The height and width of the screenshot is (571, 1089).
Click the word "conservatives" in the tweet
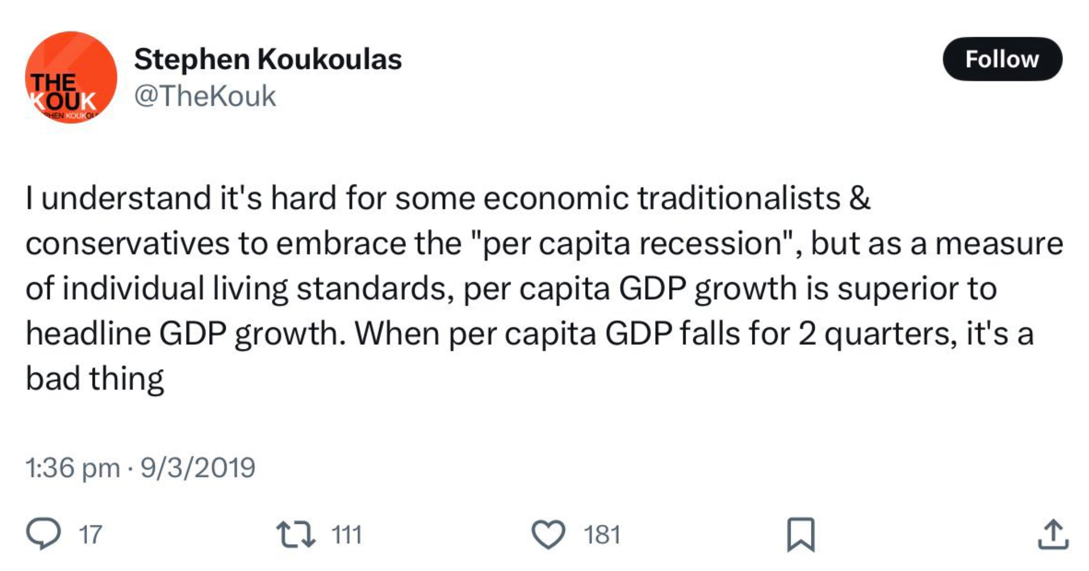pos(127,244)
